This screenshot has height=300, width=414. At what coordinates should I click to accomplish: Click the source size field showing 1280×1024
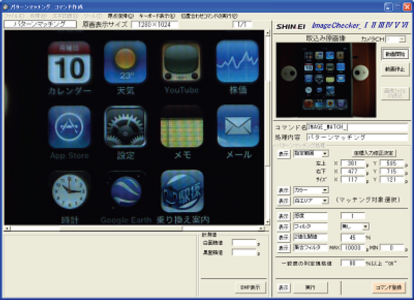(x=155, y=25)
